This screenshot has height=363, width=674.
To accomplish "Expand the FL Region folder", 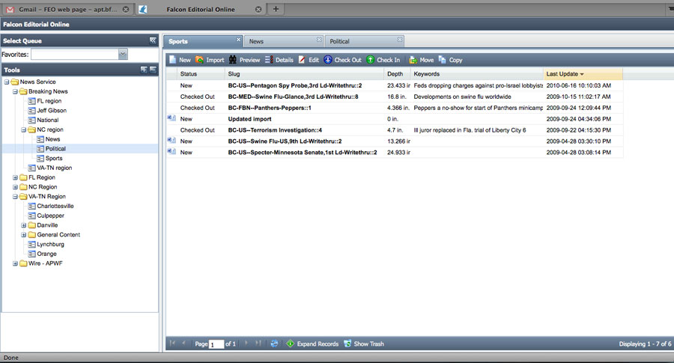I will [x=15, y=177].
